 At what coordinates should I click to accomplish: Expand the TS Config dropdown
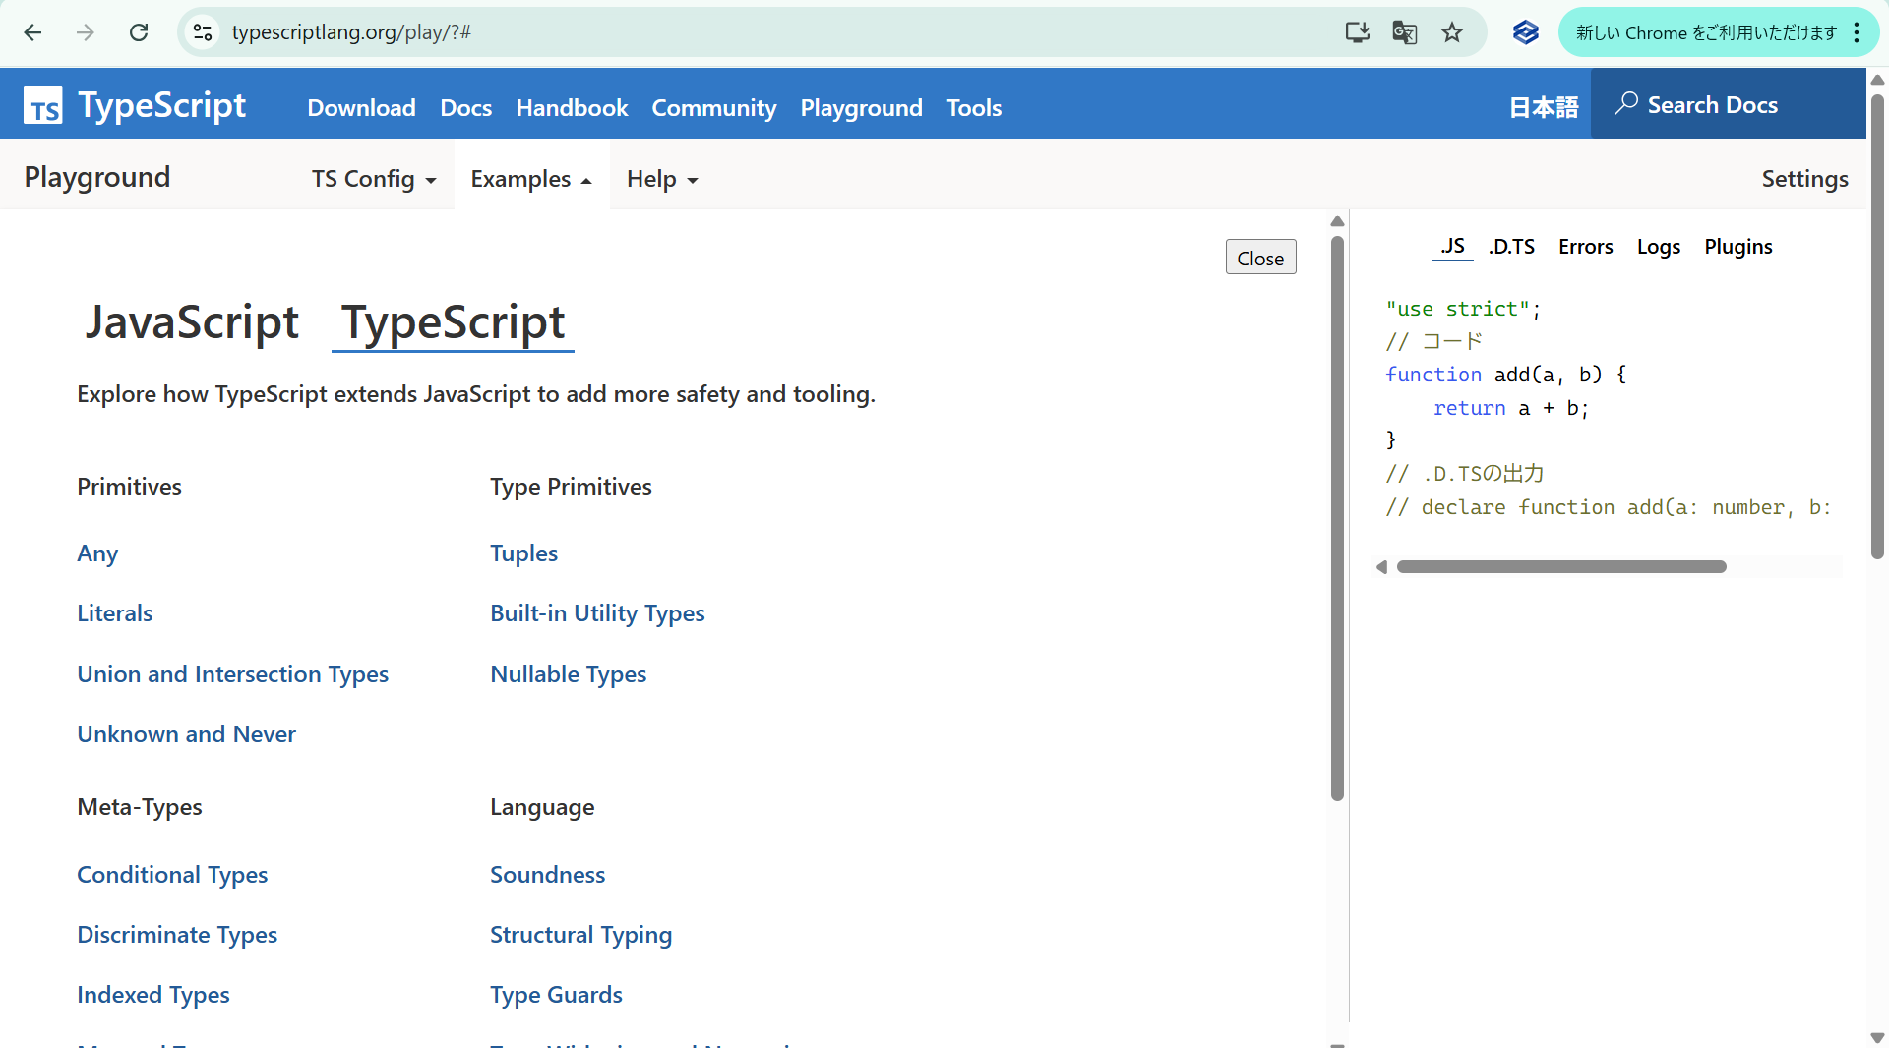[374, 179]
